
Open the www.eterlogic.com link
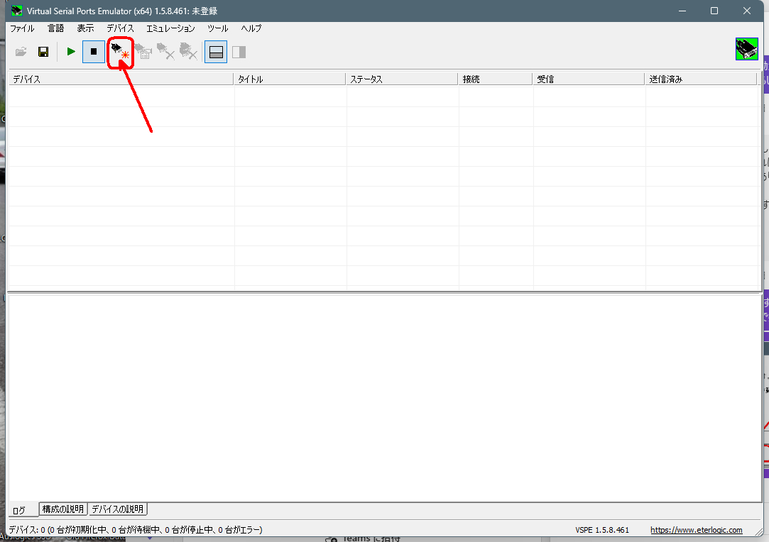(x=696, y=530)
